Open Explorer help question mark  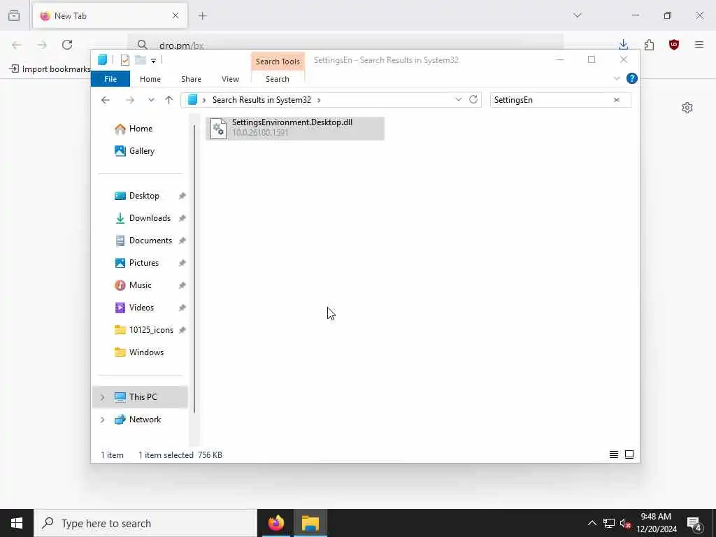[x=632, y=78]
